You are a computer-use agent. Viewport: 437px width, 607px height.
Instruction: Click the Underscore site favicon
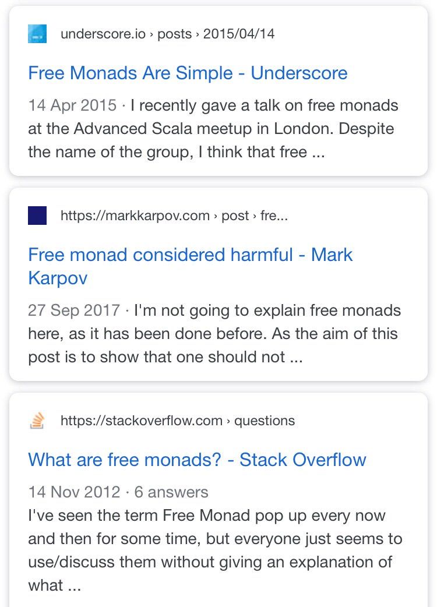coord(37,34)
